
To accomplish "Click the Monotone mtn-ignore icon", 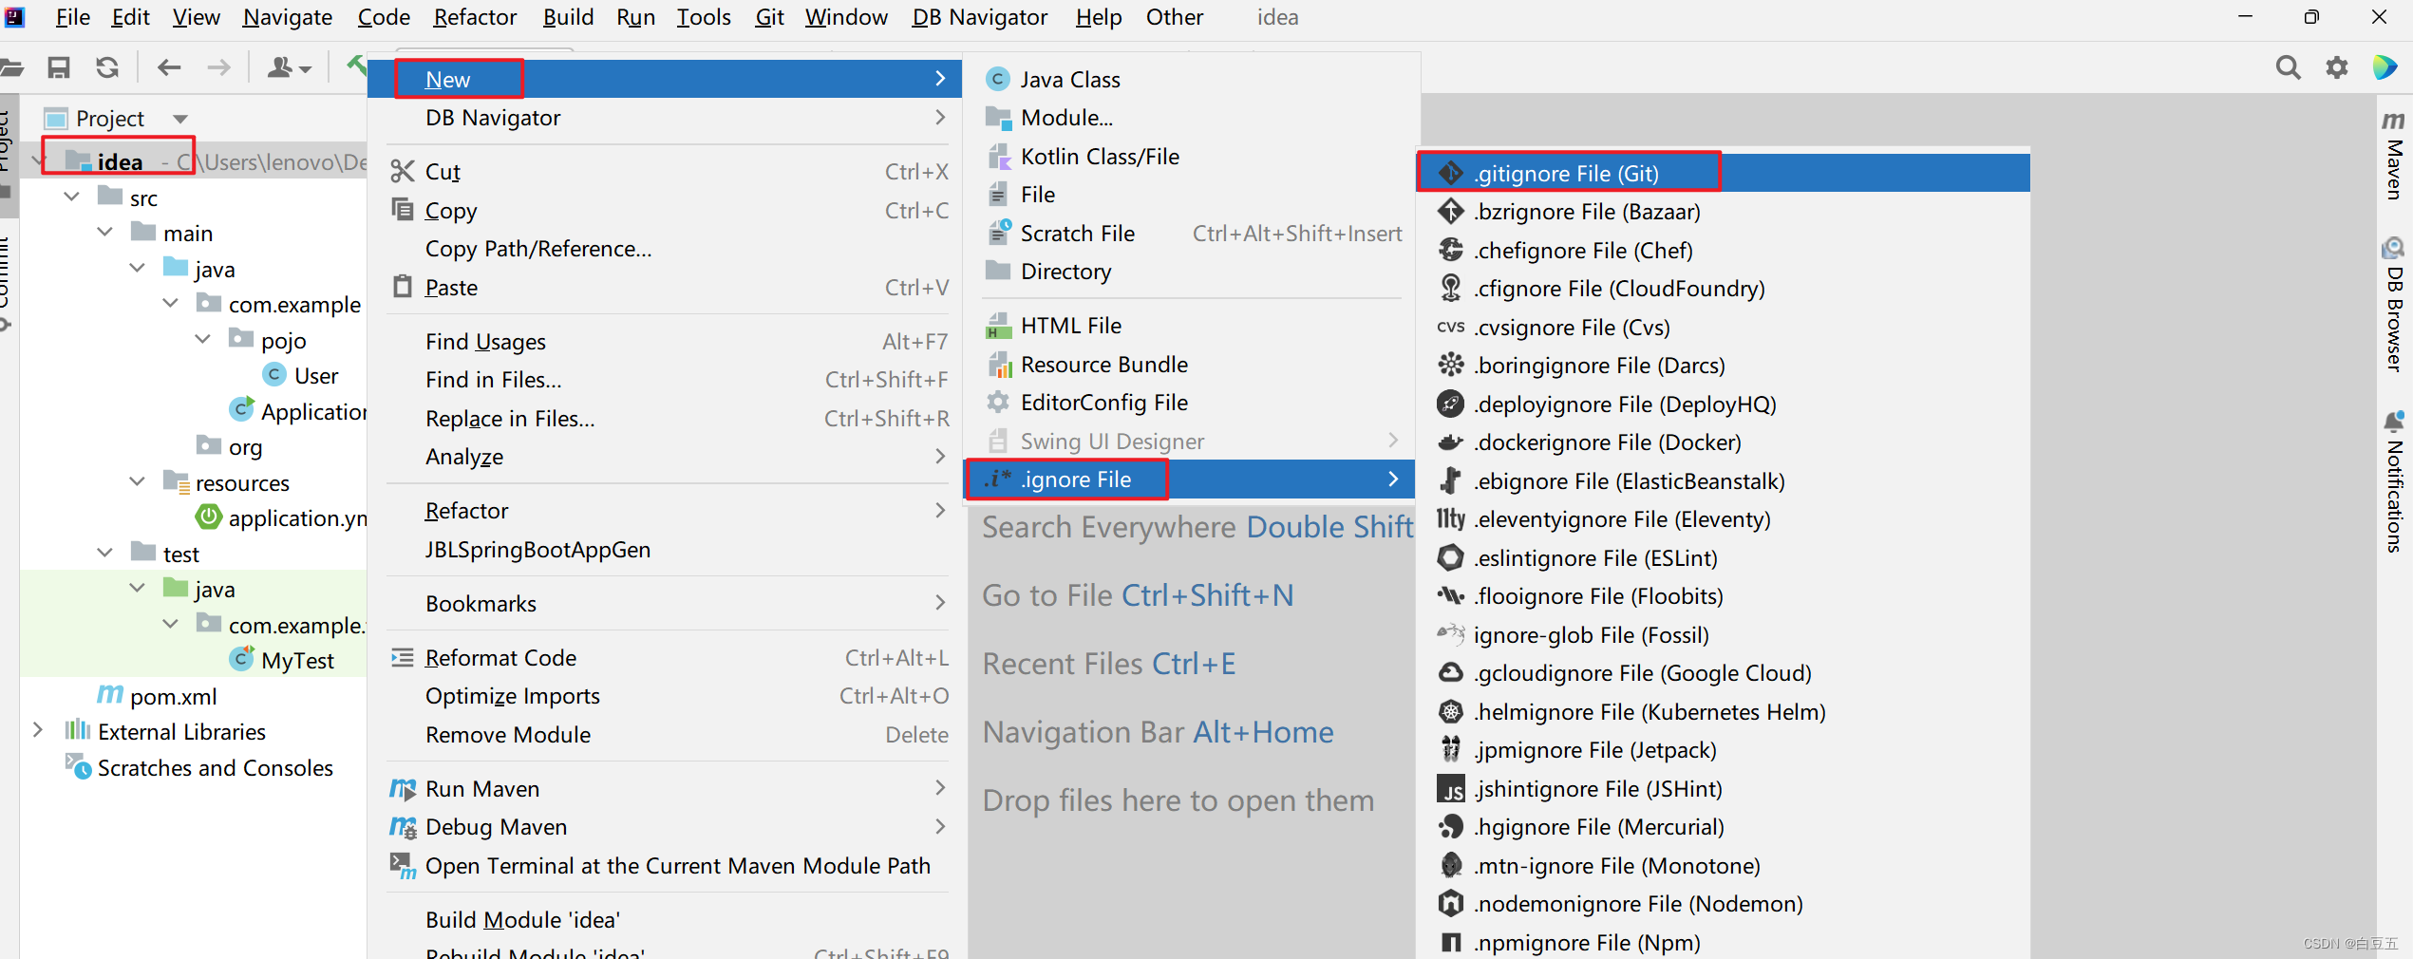I will (x=1450, y=866).
